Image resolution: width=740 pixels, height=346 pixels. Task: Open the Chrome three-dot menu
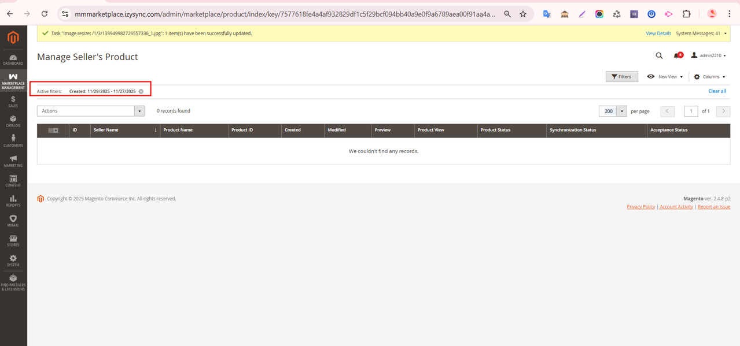point(729,14)
